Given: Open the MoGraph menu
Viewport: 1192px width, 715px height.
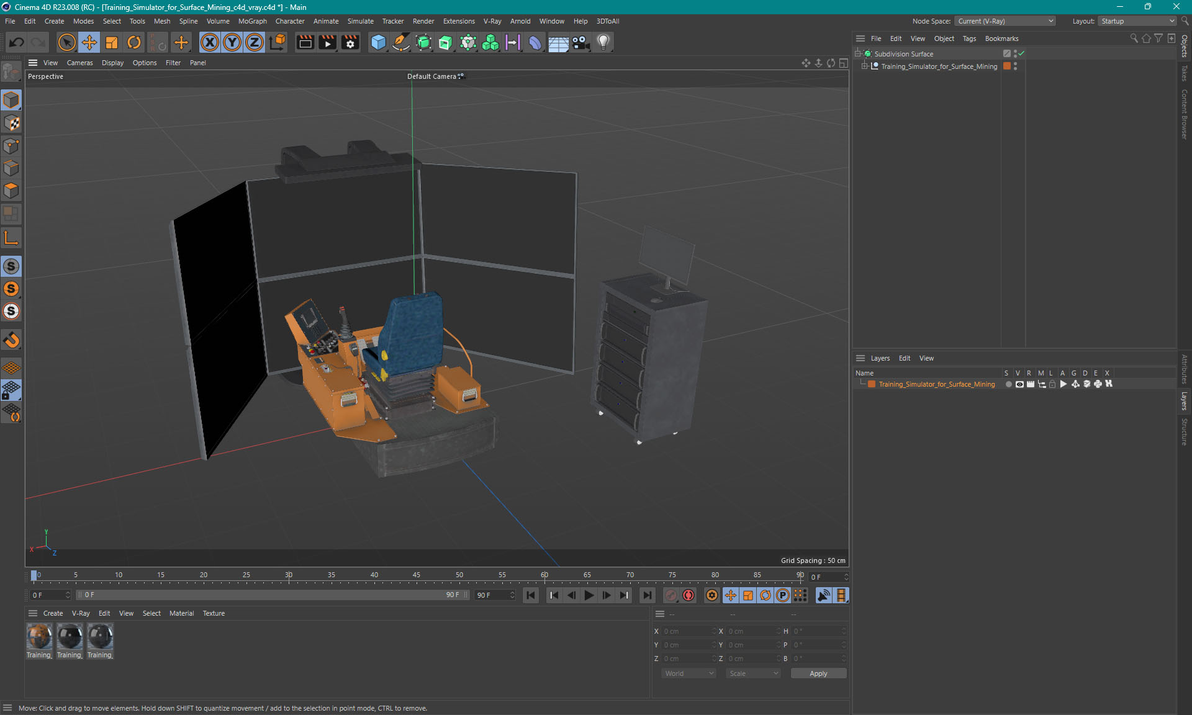Looking at the screenshot, I should pos(252,21).
